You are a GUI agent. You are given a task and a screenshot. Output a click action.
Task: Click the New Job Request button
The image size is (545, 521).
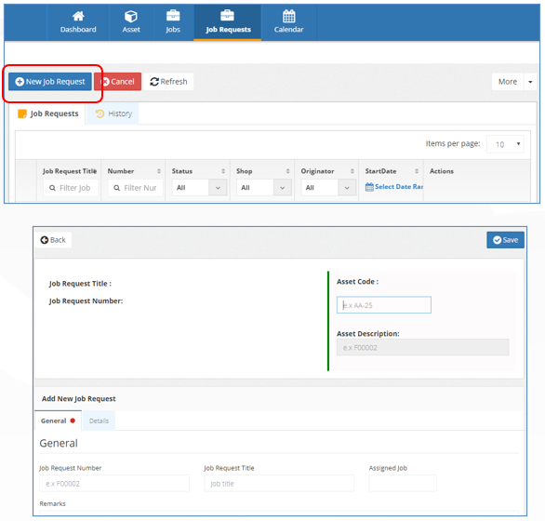[50, 82]
